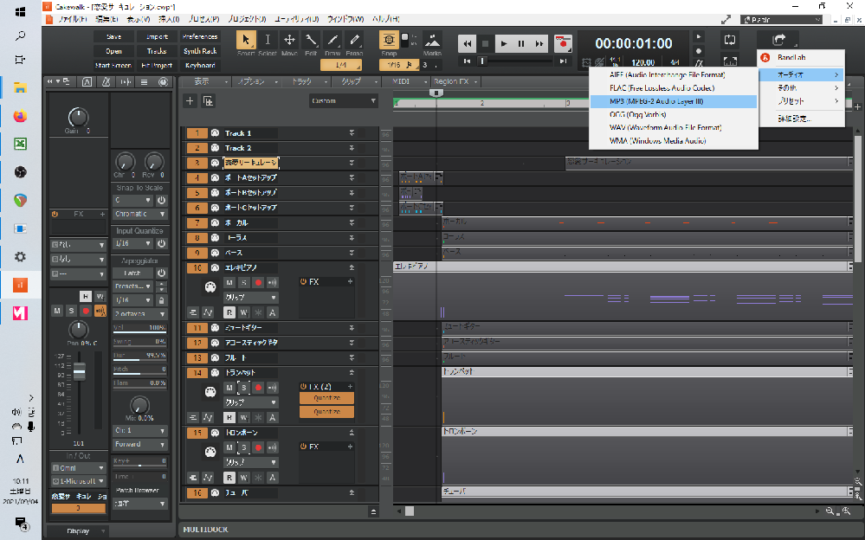Stop the transport

(486, 43)
